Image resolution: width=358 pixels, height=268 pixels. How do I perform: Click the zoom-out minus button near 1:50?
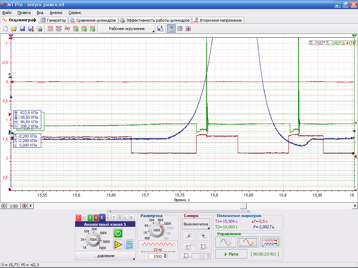[x=3, y=206]
